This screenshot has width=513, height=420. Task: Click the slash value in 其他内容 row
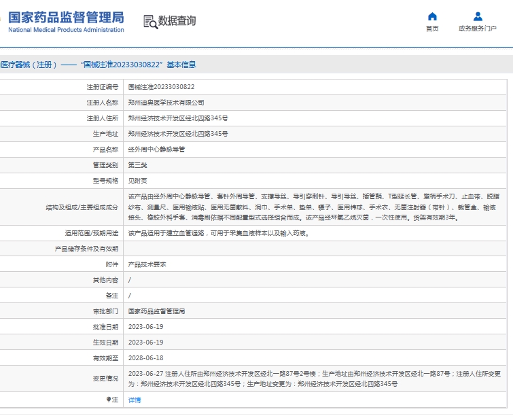coord(130,280)
